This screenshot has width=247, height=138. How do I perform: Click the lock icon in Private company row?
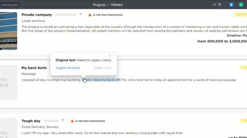pos(90,15)
